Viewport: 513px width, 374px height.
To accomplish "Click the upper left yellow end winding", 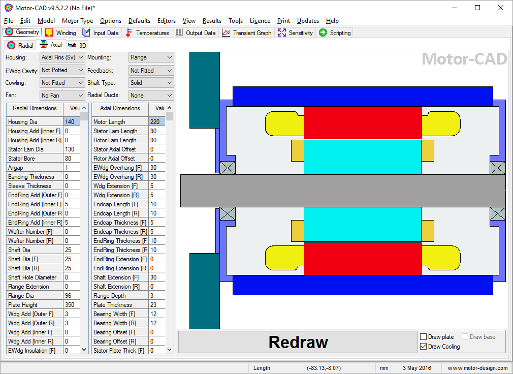I will [284, 123].
